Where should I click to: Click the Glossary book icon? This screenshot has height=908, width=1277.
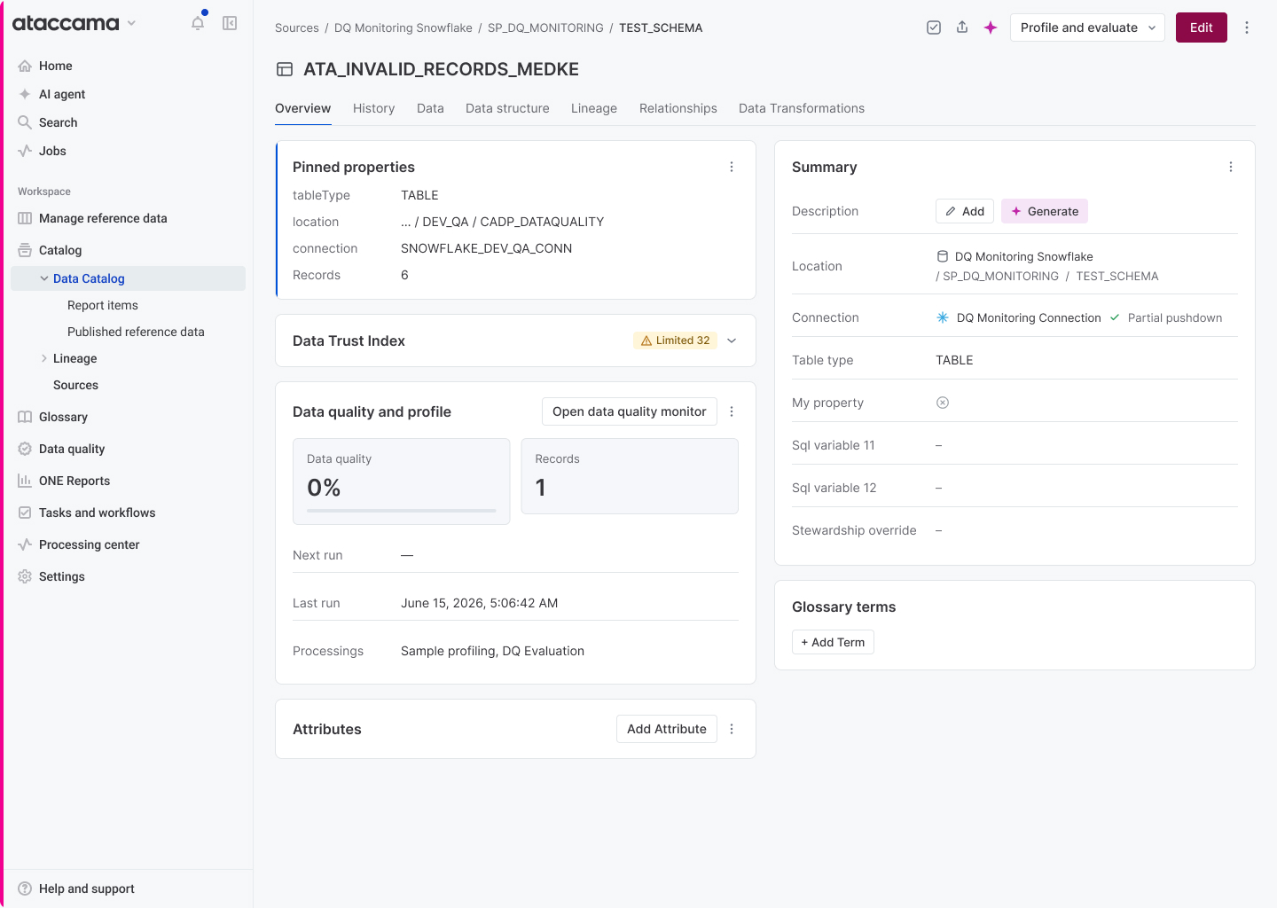pos(25,417)
